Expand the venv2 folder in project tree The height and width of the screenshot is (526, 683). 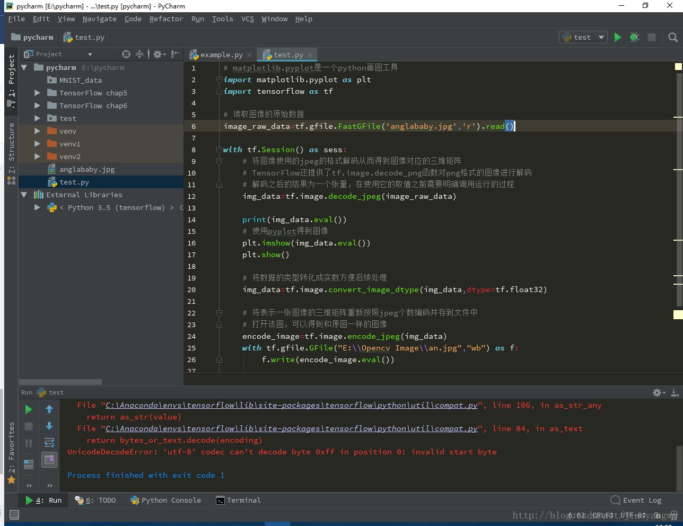37,156
